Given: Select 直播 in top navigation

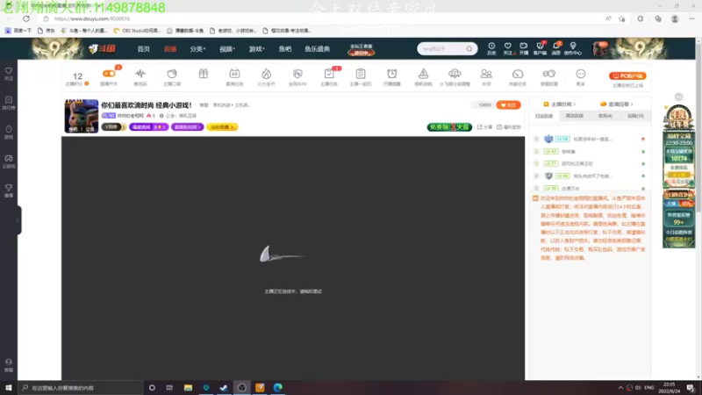Looking at the screenshot, I should coord(170,49).
